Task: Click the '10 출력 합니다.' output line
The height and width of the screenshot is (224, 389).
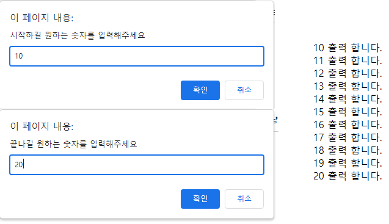Action: 347,48
